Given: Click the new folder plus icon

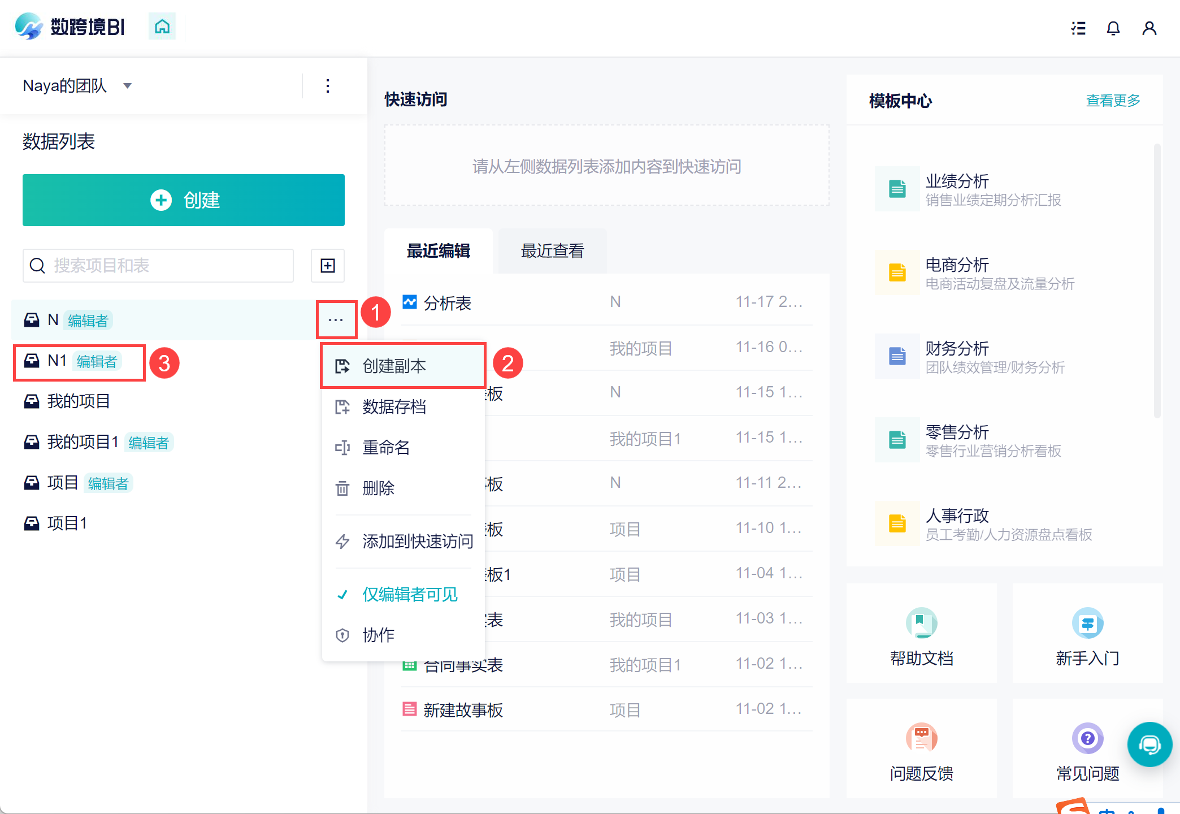Looking at the screenshot, I should pyautogui.click(x=328, y=266).
